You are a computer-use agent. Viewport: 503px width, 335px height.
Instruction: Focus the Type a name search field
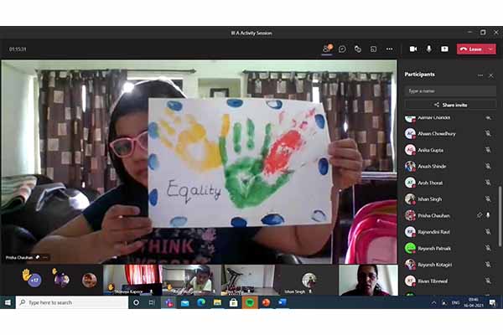(x=450, y=91)
